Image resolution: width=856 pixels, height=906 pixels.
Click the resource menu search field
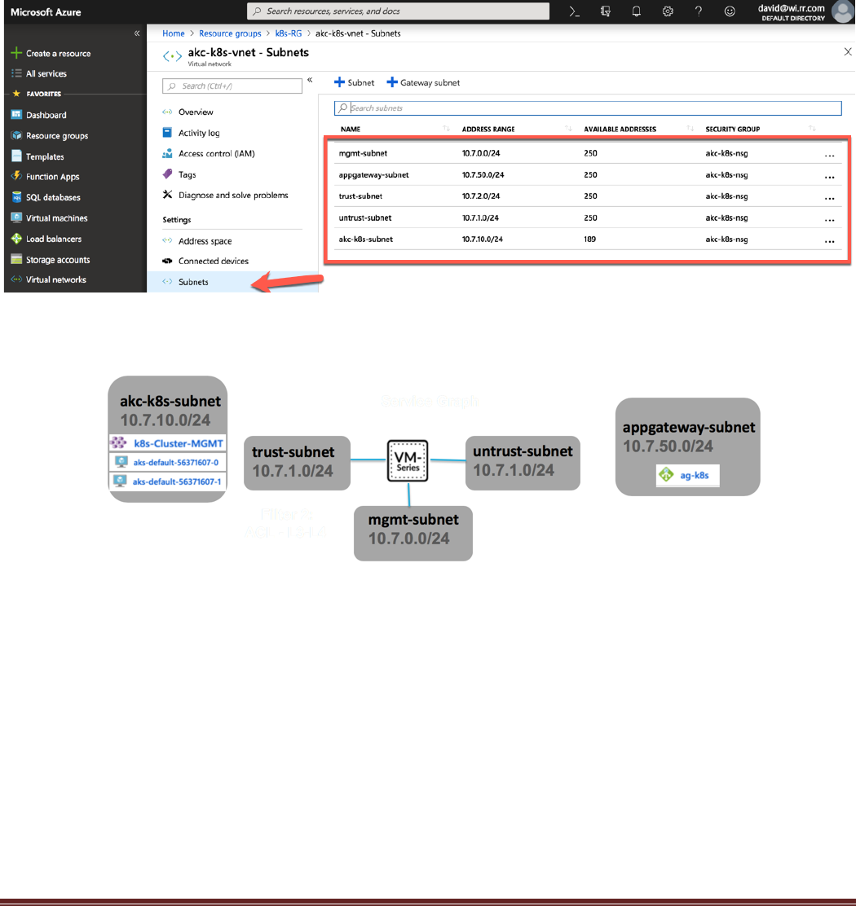(x=232, y=86)
